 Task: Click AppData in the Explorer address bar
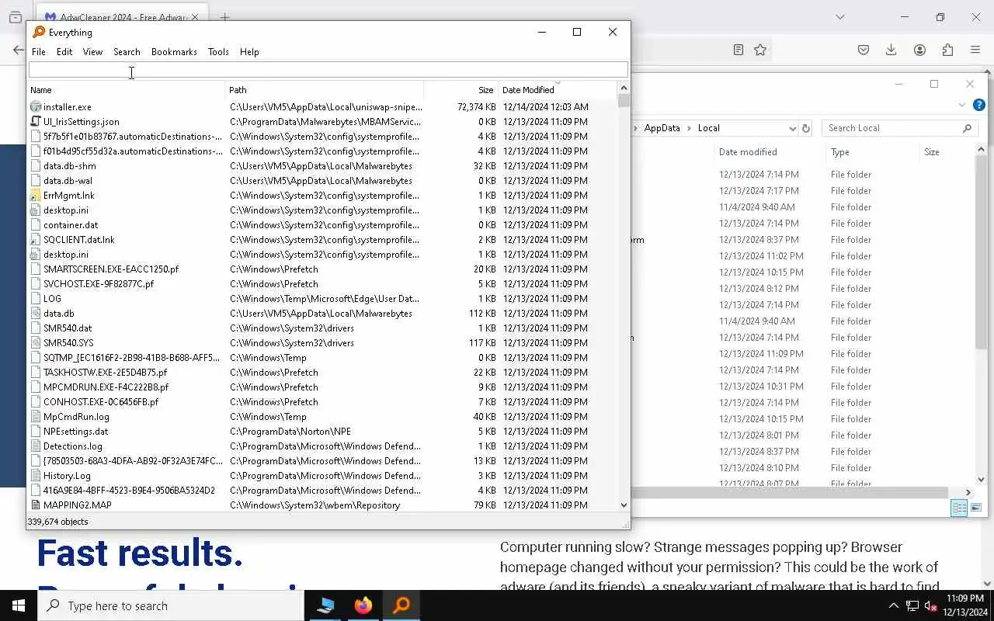662,128
